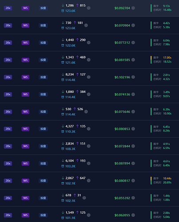Screen dimensions: 179x222
Task: Click the cache icon beside 122.6K
Action: pos(63,45)
